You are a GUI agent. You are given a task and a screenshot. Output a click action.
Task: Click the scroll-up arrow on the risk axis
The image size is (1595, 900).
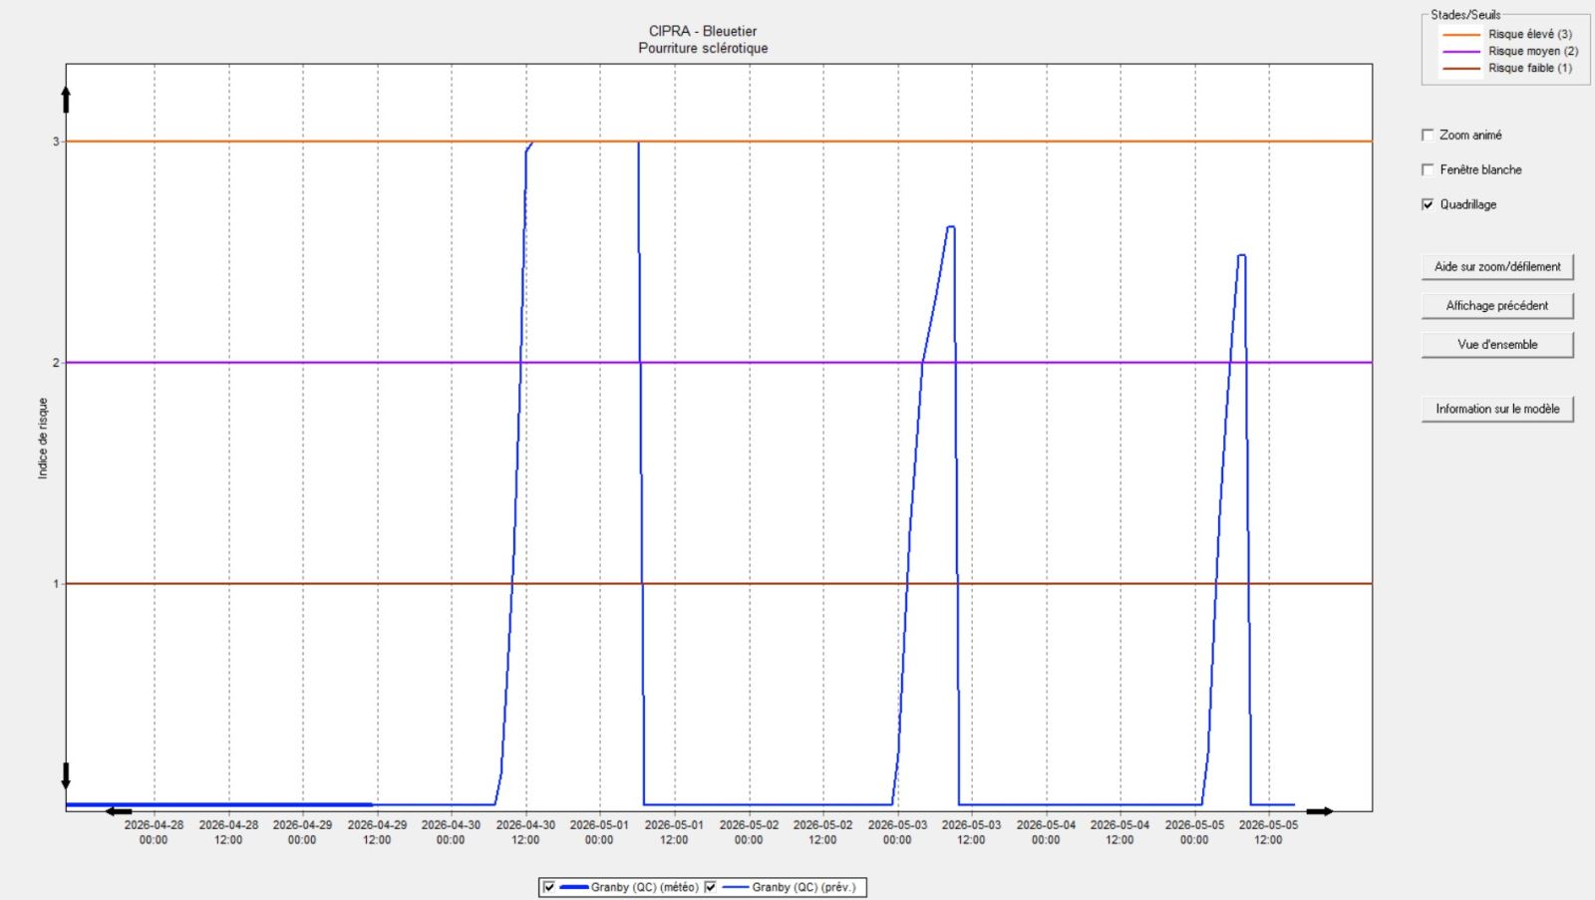[66, 99]
